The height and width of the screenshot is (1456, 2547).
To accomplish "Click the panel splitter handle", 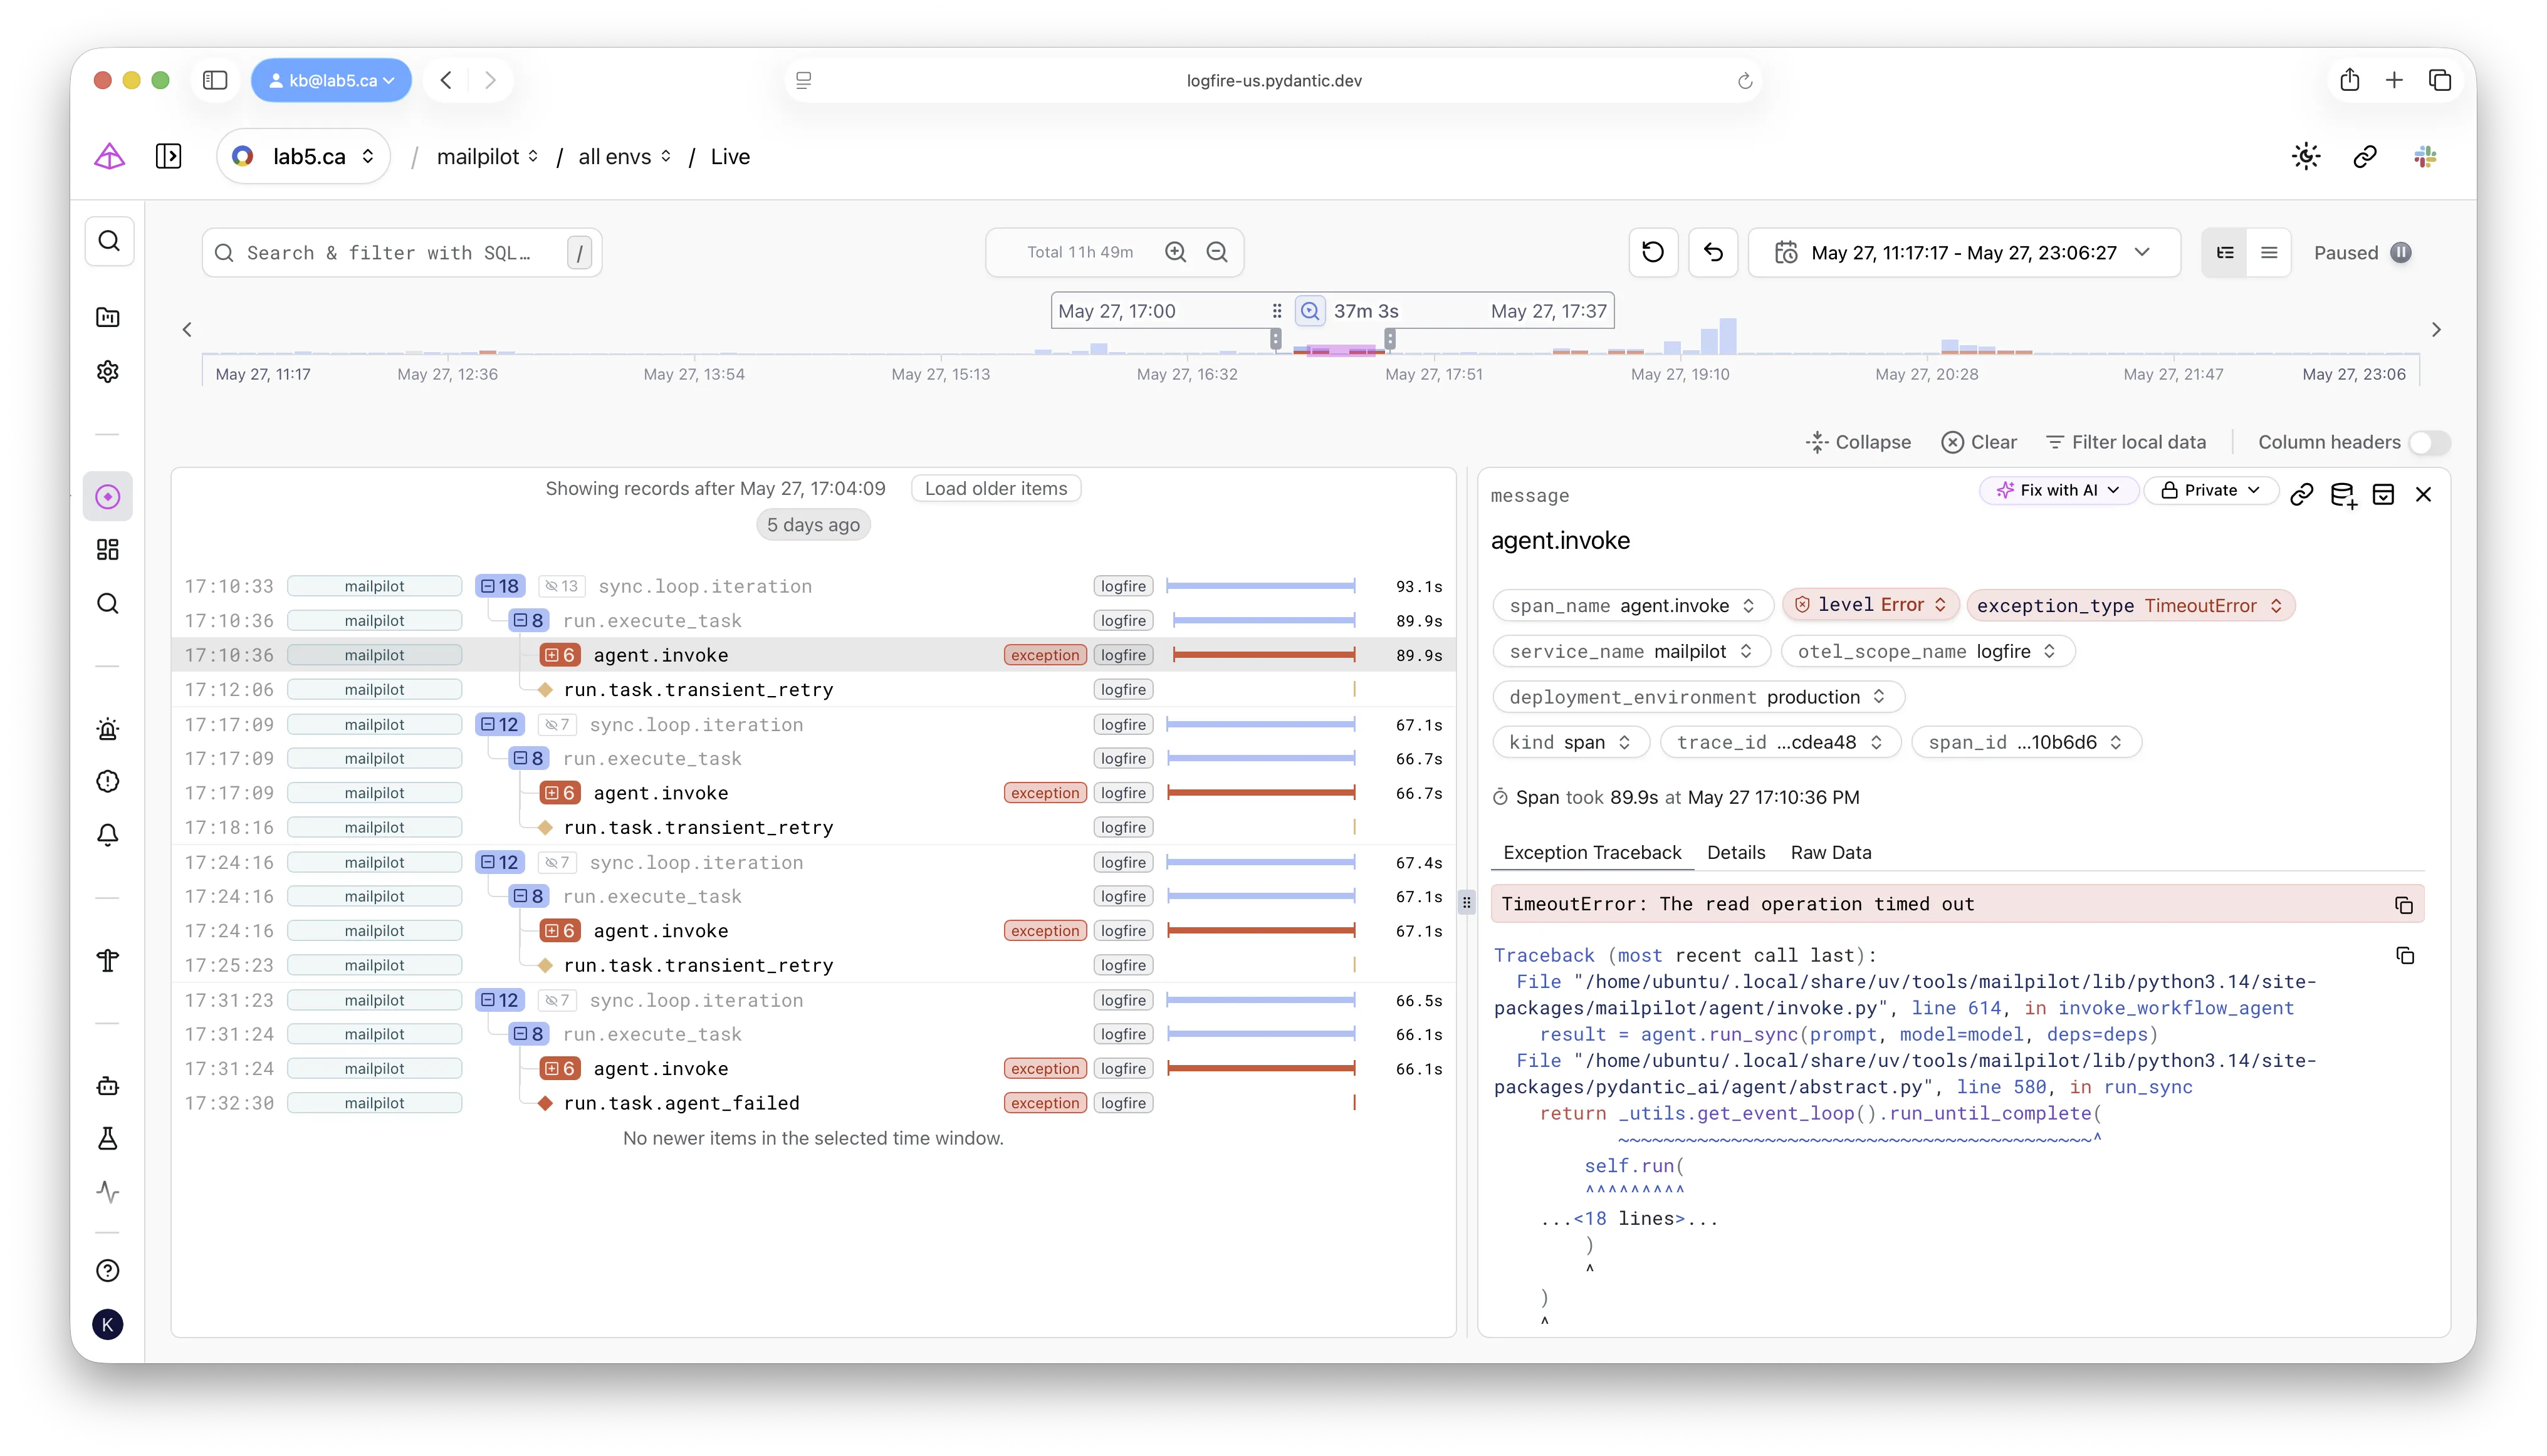I will (1467, 902).
